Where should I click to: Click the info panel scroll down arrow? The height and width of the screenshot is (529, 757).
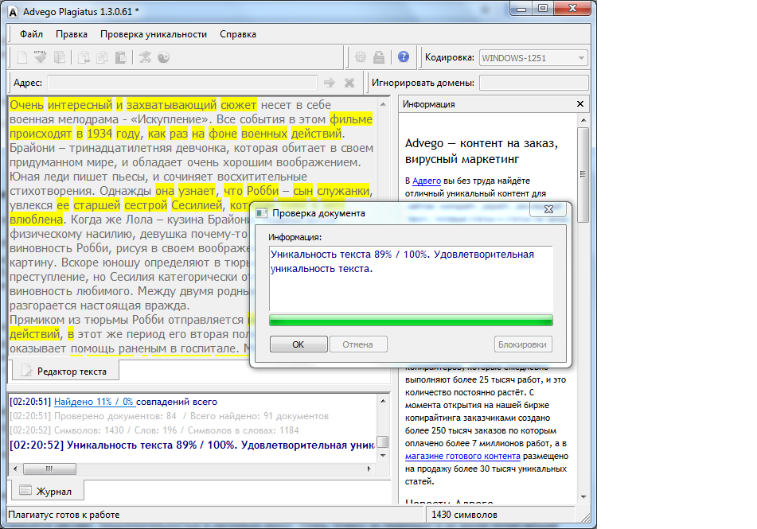583,496
